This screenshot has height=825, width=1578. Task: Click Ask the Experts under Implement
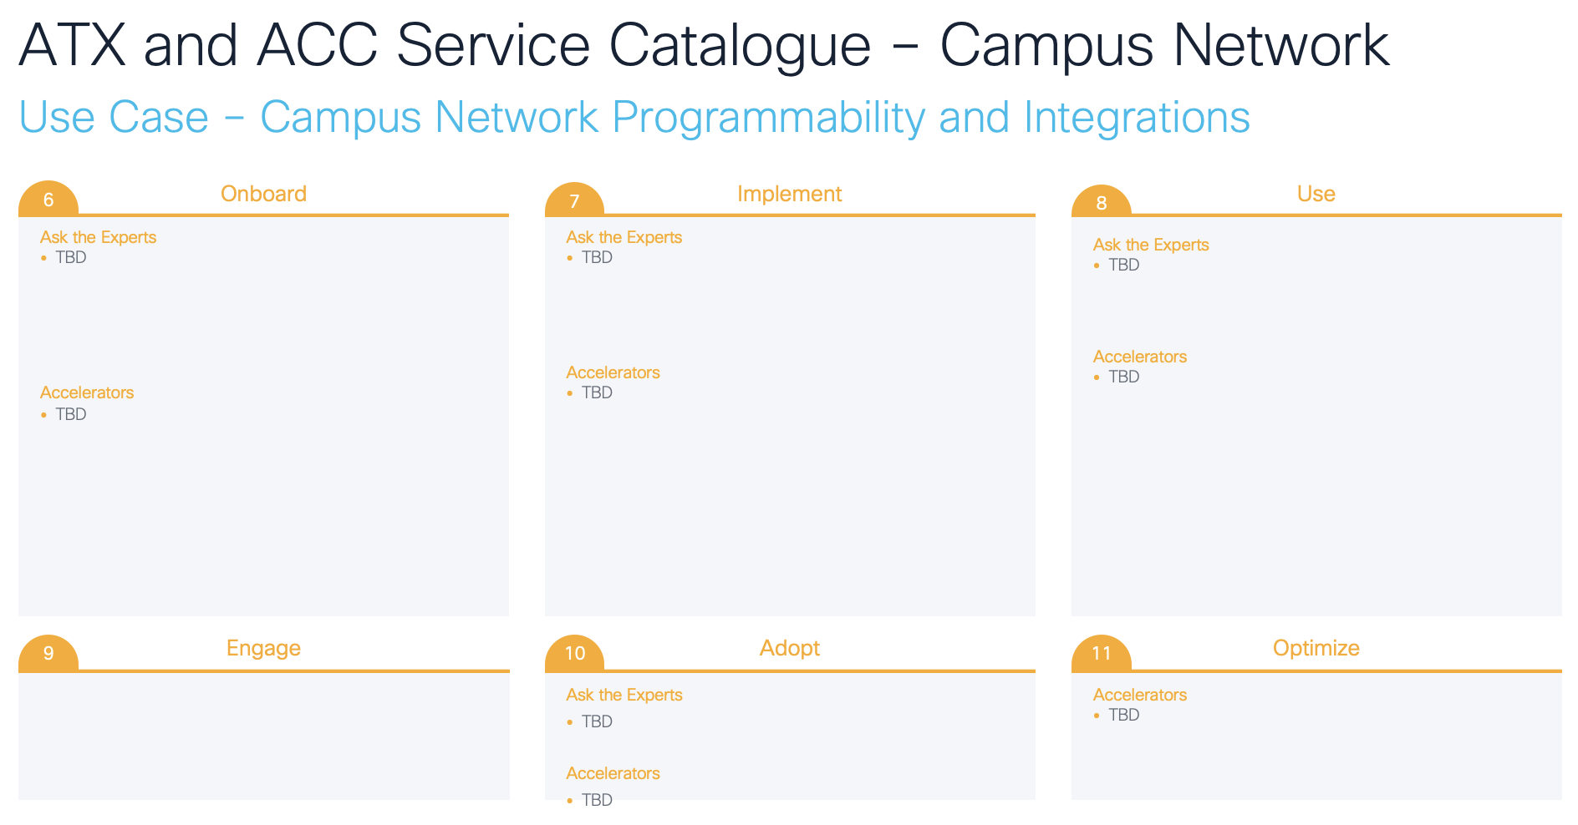pyautogui.click(x=624, y=237)
